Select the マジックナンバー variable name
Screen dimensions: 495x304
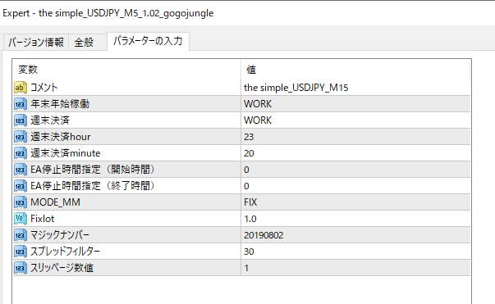tap(60, 235)
